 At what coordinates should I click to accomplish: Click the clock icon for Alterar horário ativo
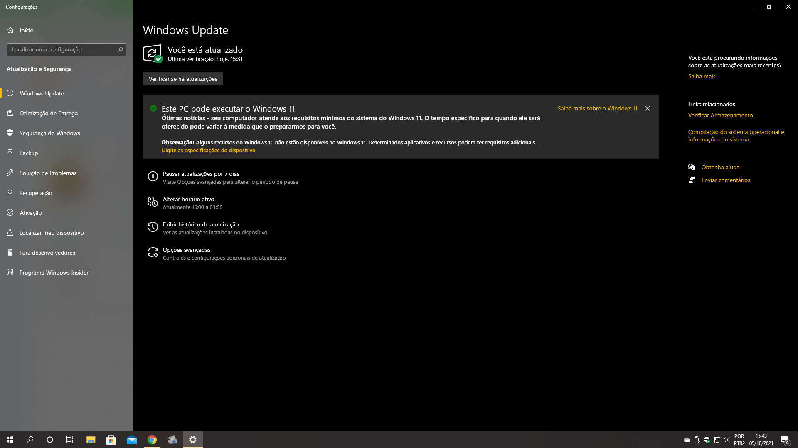click(x=153, y=202)
